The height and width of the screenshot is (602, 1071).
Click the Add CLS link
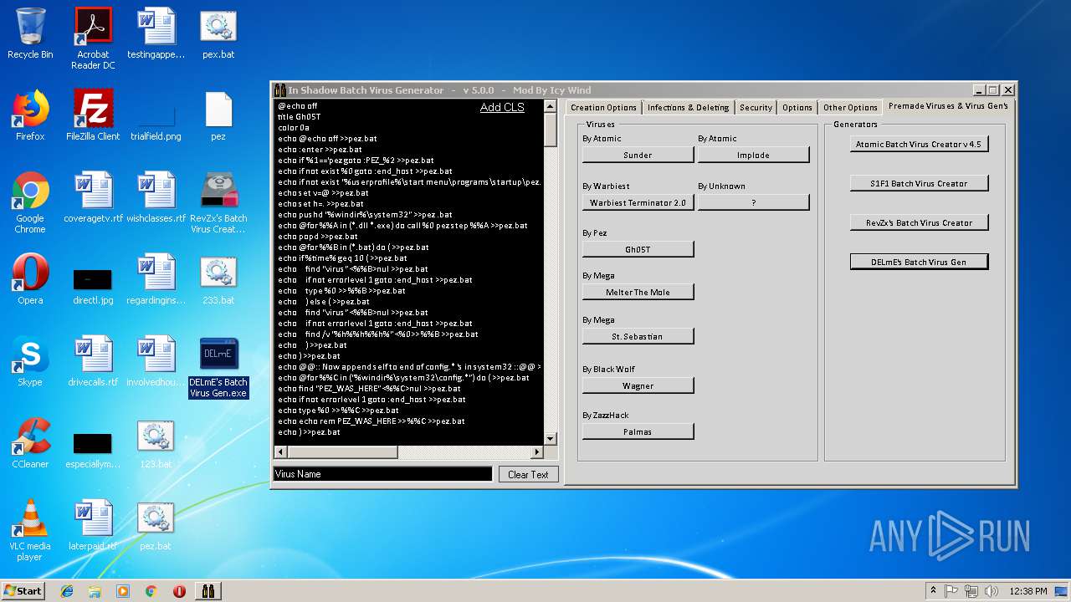(502, 107)
